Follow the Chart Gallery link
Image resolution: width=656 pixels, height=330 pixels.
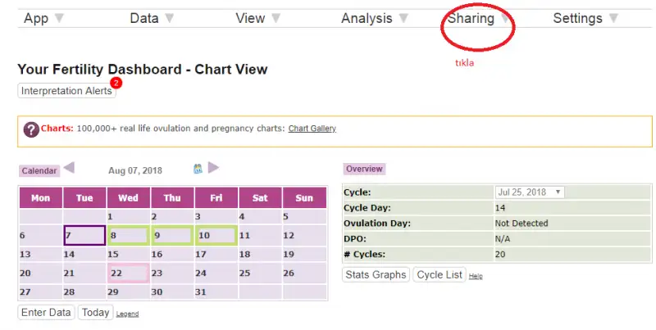click(312, 129)
